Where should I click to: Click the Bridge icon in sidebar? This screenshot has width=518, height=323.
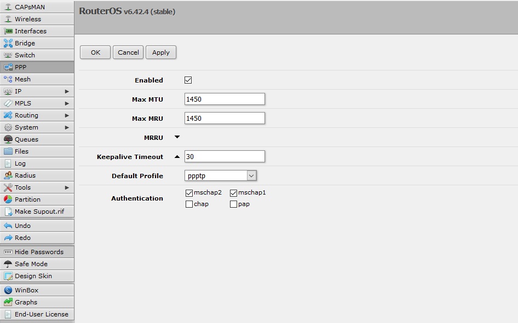[x=8, y=43]
